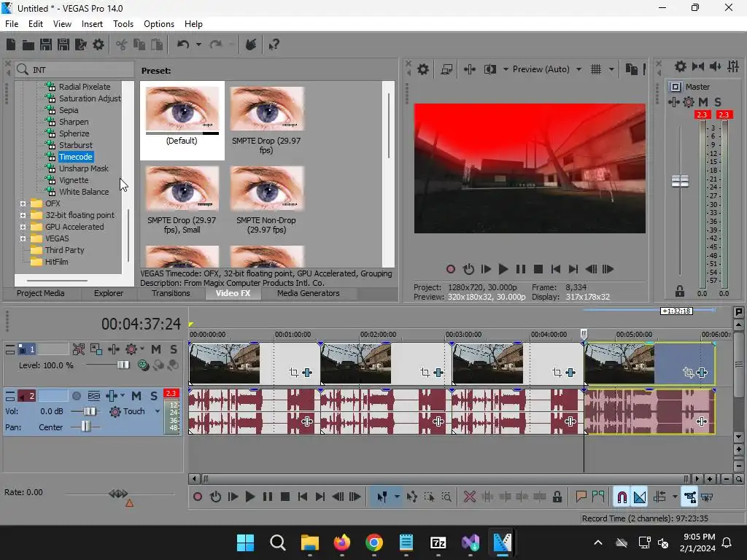
Task: Open Render As from the main toolbar
Action: coord(81,44)
